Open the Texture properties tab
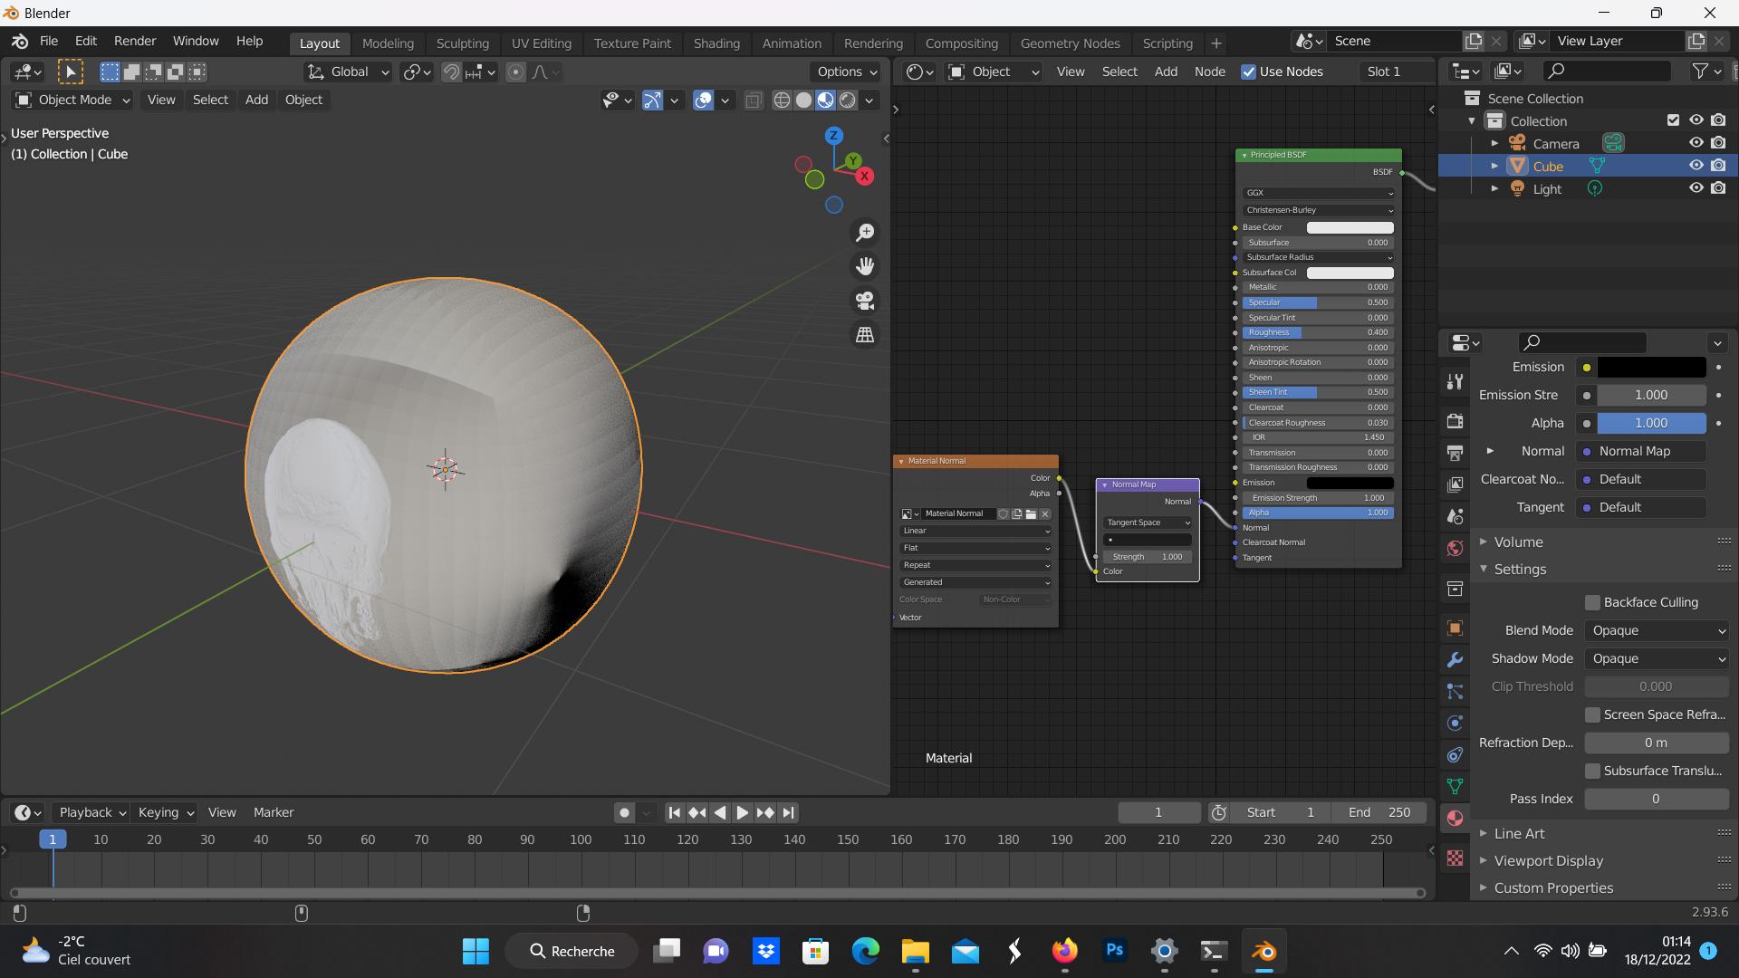The image size is (1739, 978). 1455,858
